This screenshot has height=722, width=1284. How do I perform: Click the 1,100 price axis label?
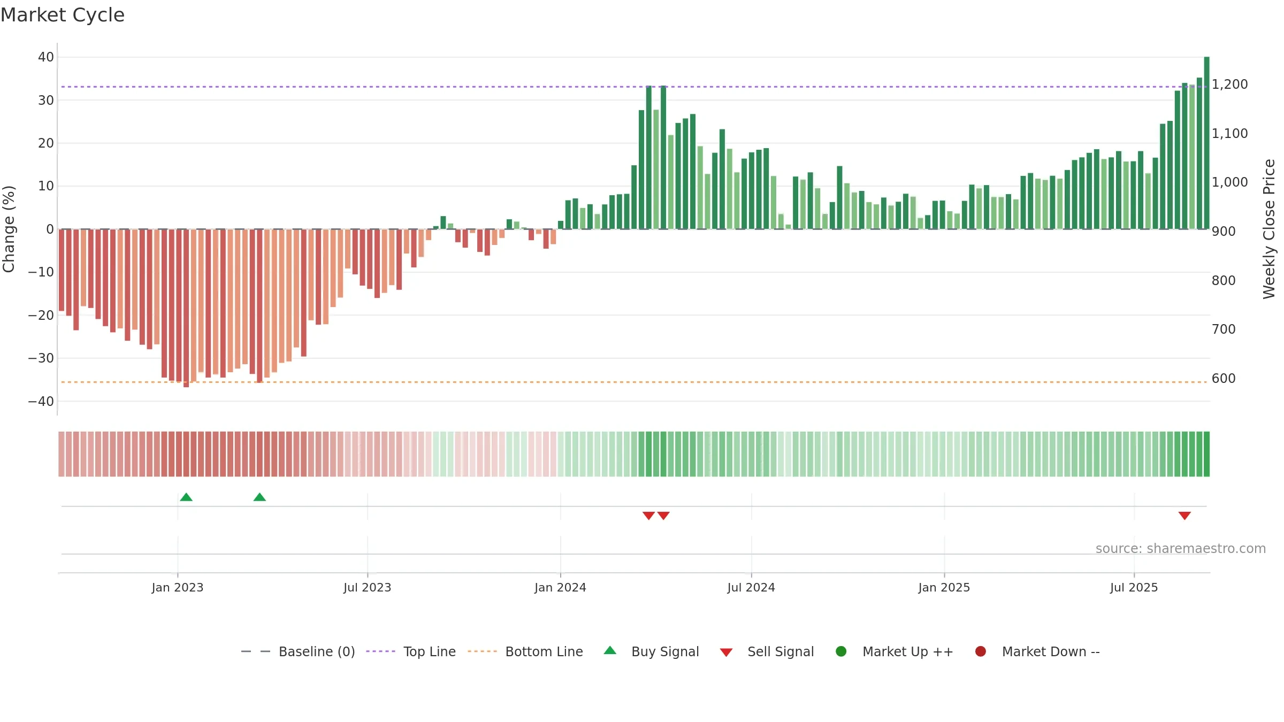click(1230, 133)
